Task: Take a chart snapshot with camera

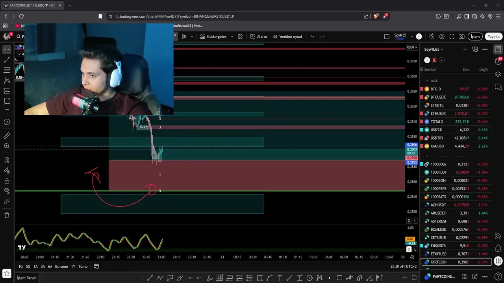Action: [461, 37]
